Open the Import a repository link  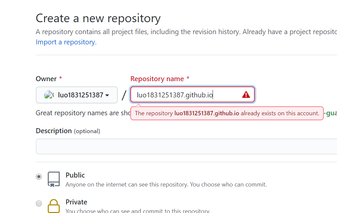pyautogui.click(x=66, y=42)
